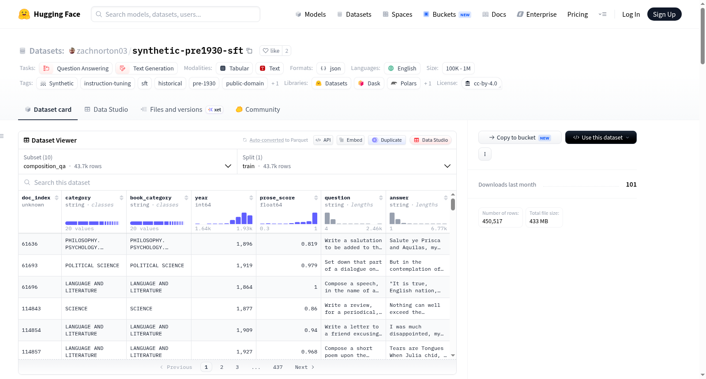The height and width of the screenshot is (379, 706).
Task: Select the json format tag
Action: click(330, 68)
